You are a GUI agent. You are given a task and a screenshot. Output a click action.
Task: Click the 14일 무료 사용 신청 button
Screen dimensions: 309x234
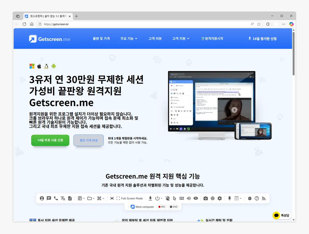pos(50,140)
